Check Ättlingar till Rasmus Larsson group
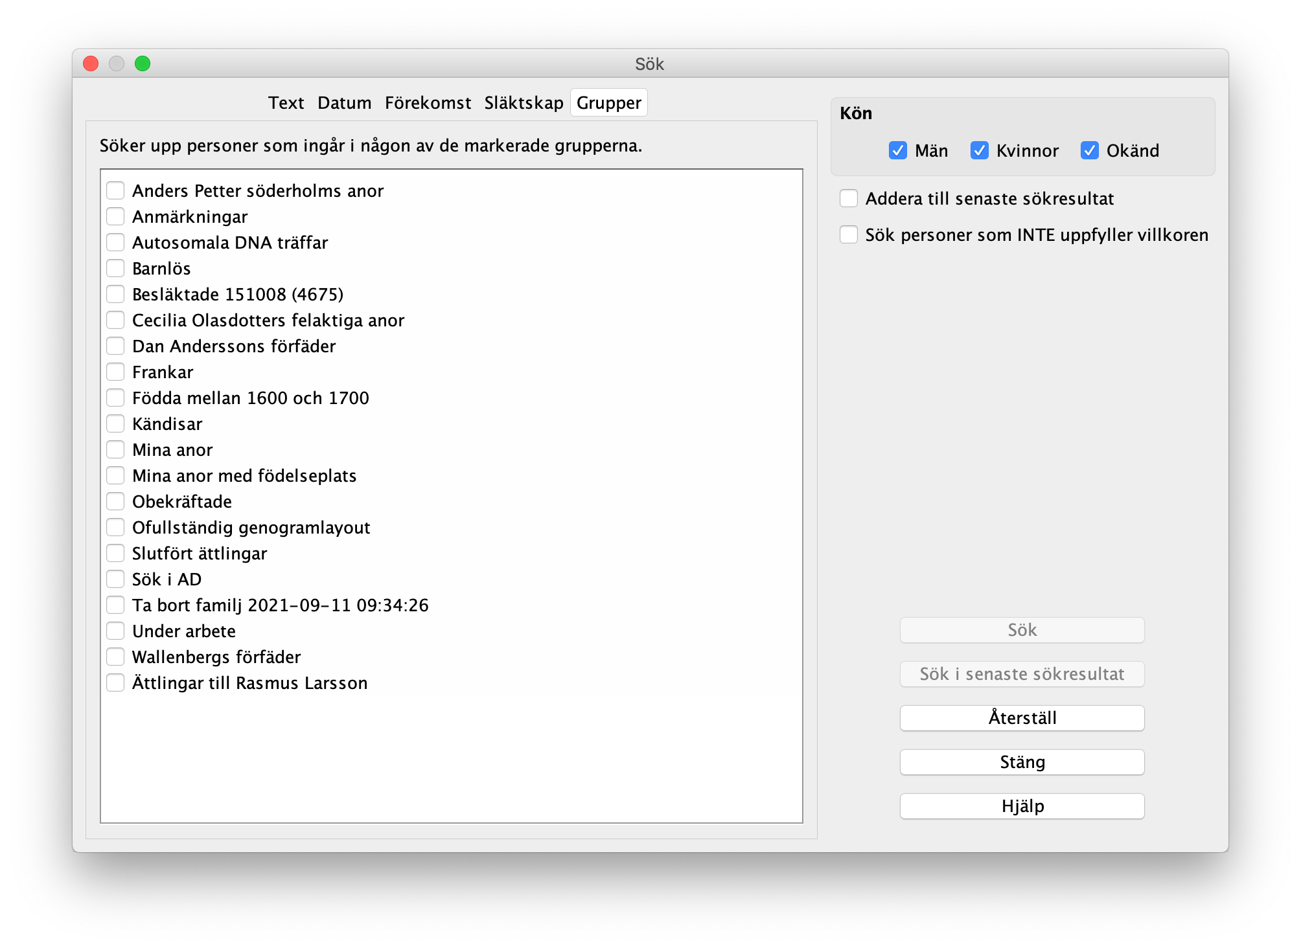This screenshot has height=948, width=1301. click(x=115, y=683)
